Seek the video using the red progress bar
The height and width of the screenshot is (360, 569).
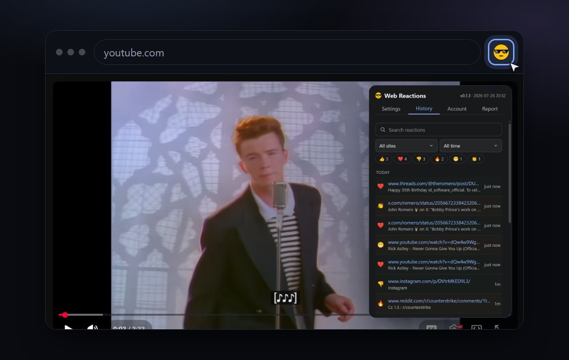[213, 315]
